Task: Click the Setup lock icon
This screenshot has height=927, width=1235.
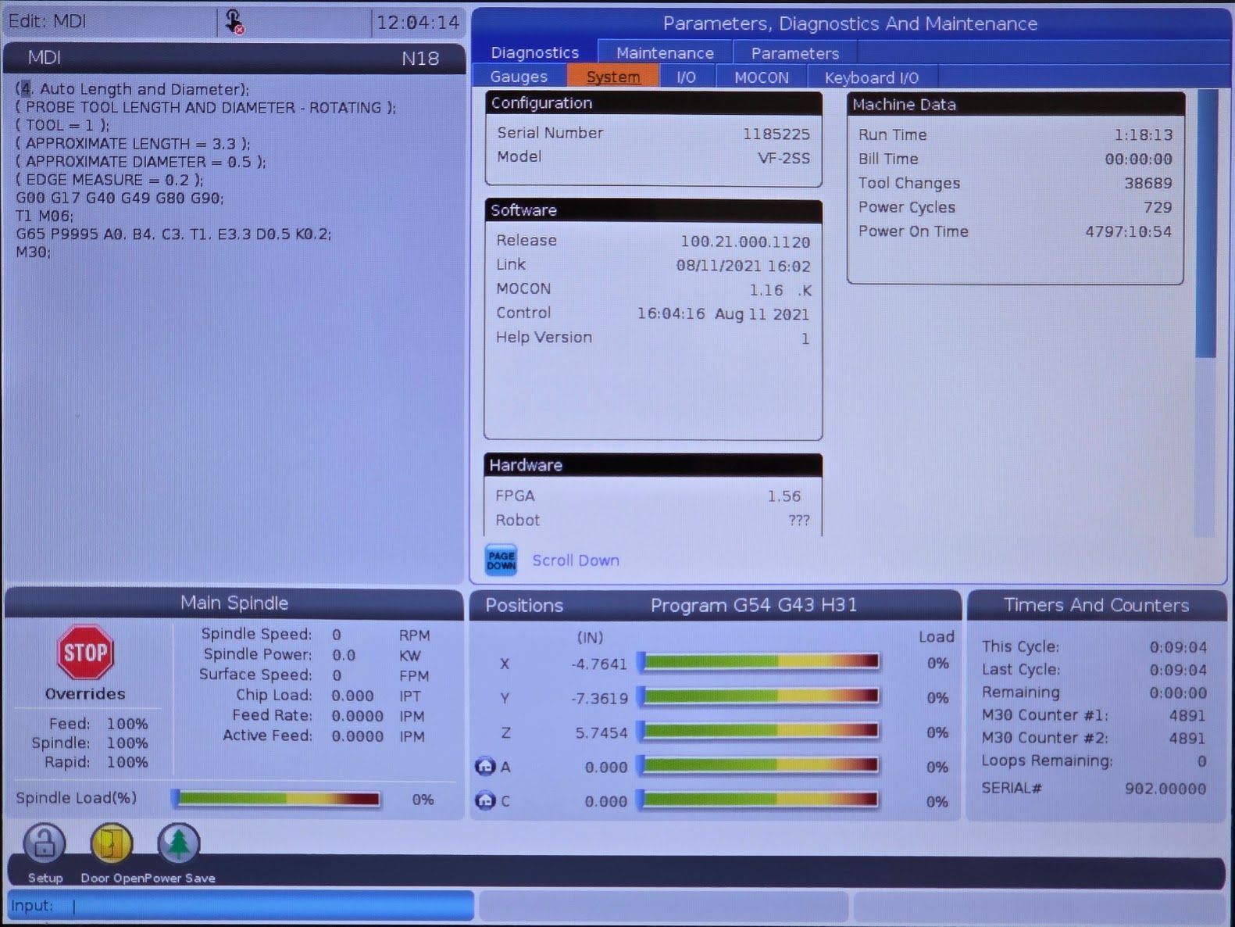Action: click(45, 844)
